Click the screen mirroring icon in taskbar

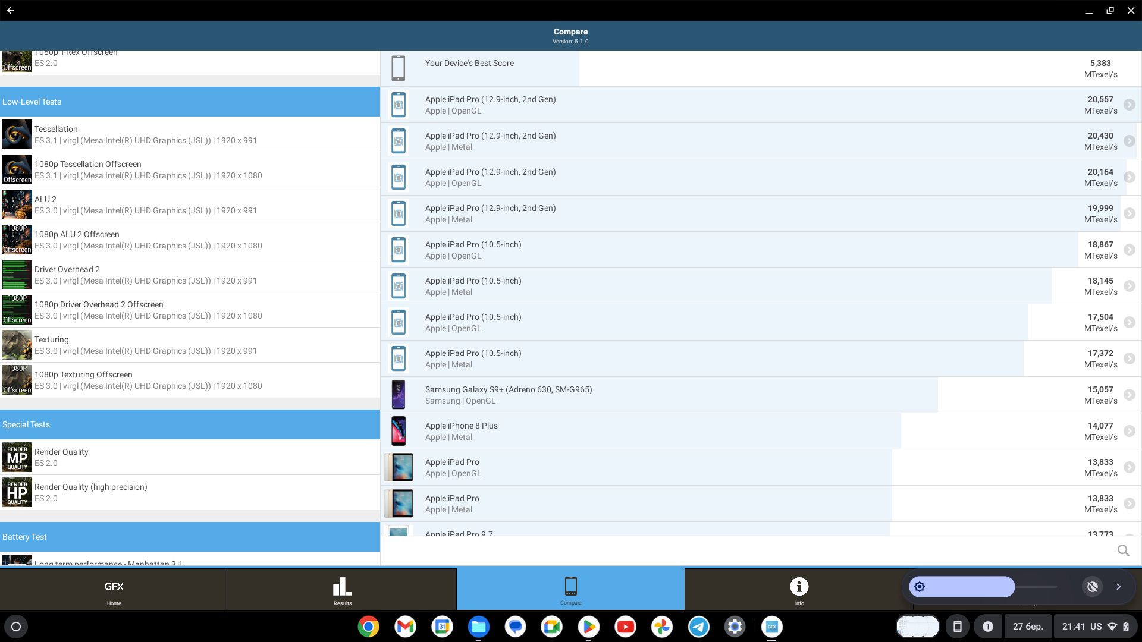click(957, 627)
